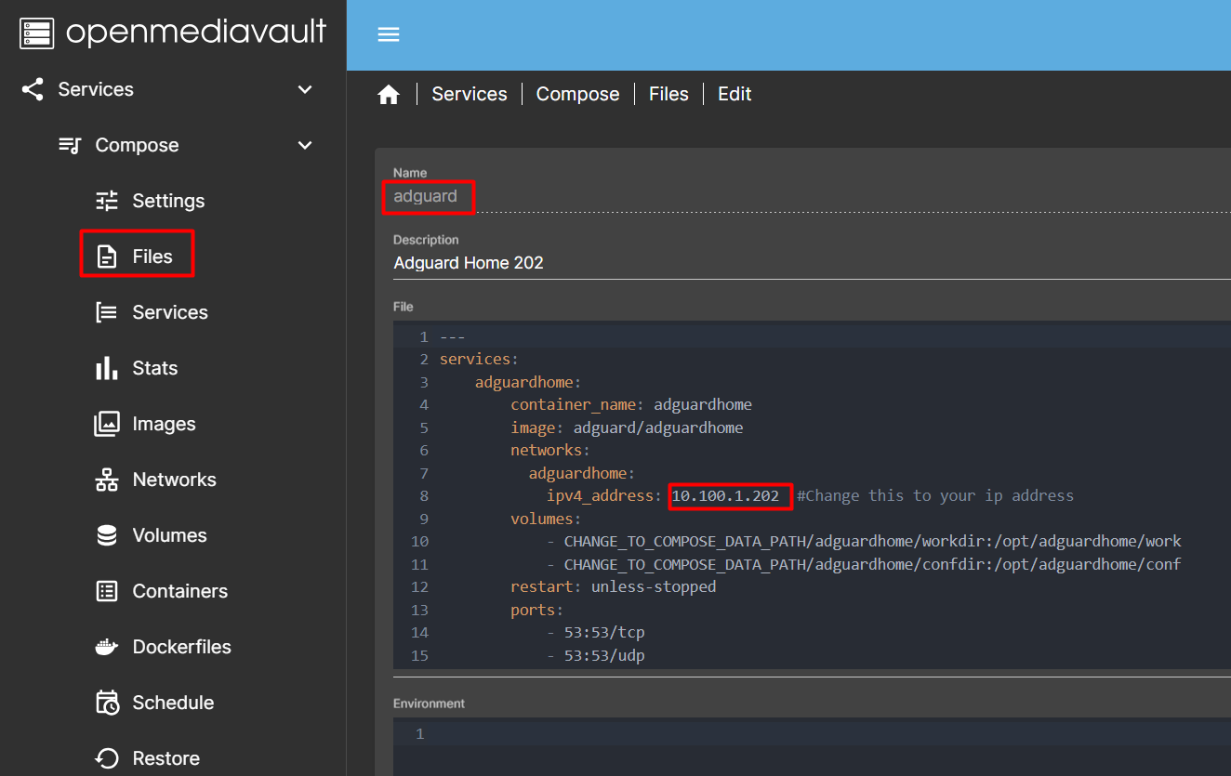Open Services under the Compose menu
The width and height of the screenshot is (1231, 776).
click(170, 312)
